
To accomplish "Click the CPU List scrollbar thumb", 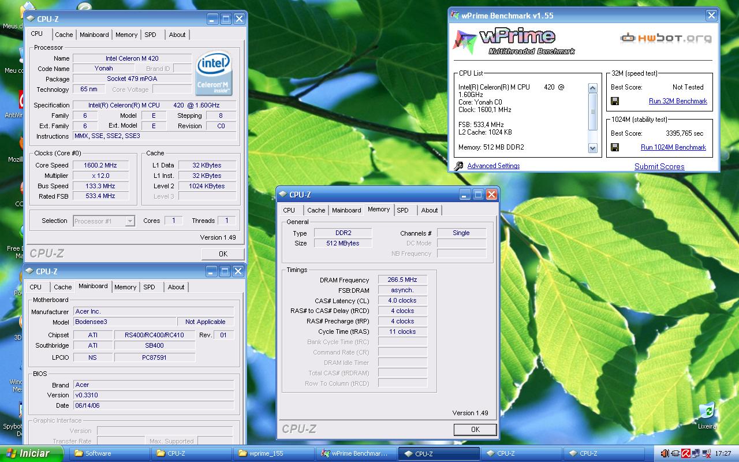I will click(x=592, y=111).
